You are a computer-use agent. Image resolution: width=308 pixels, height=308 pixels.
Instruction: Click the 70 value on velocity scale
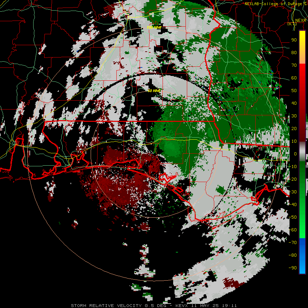pos(294,65)
